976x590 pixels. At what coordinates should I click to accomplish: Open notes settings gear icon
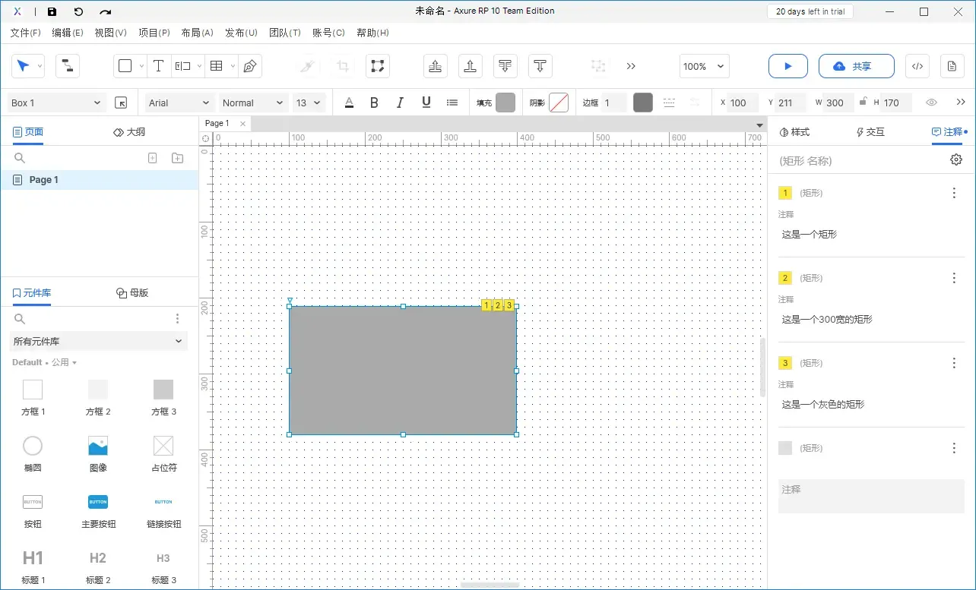point(955,159)
